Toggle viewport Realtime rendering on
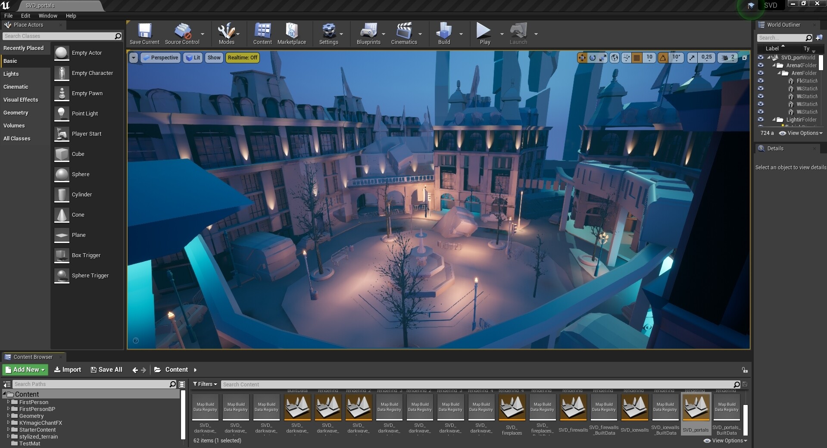The width and height of the screenshot is (827, 448). (x=242, y=57)
